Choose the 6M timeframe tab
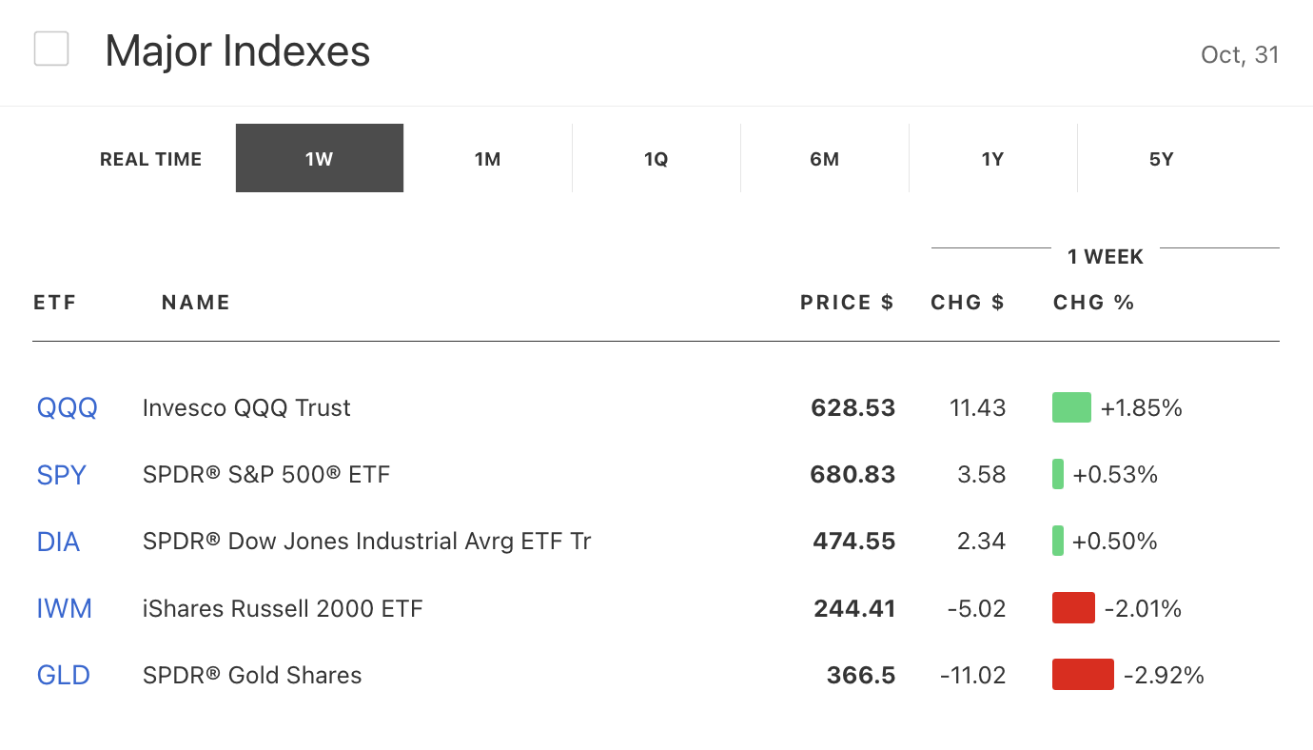 pos(825,159)
